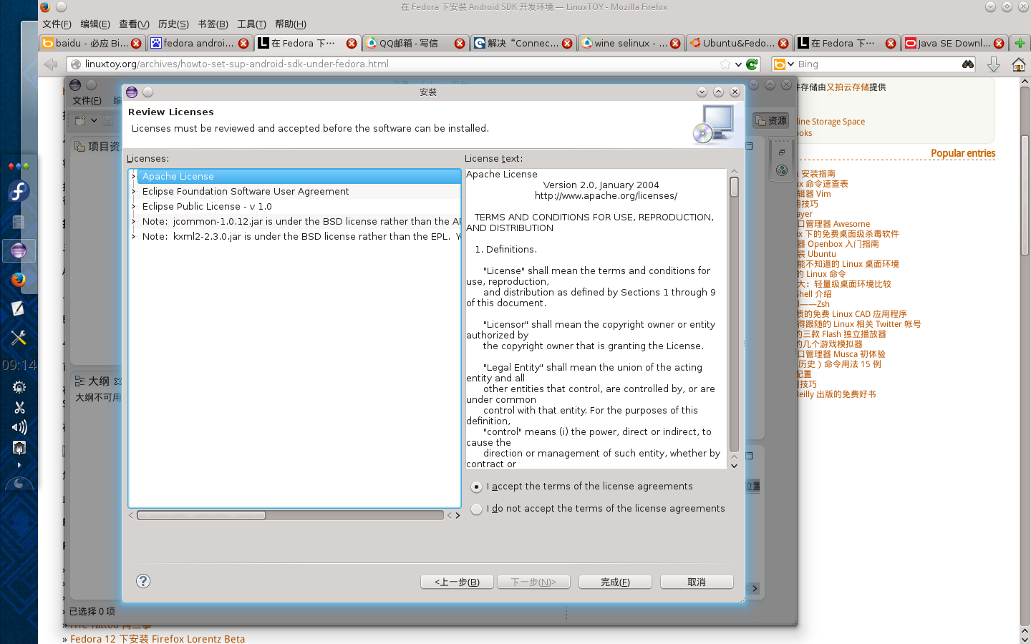Expand Eclipse Foundation Software User Agreement
Viewport: 1031px width, 644px height.
(133, 191)
